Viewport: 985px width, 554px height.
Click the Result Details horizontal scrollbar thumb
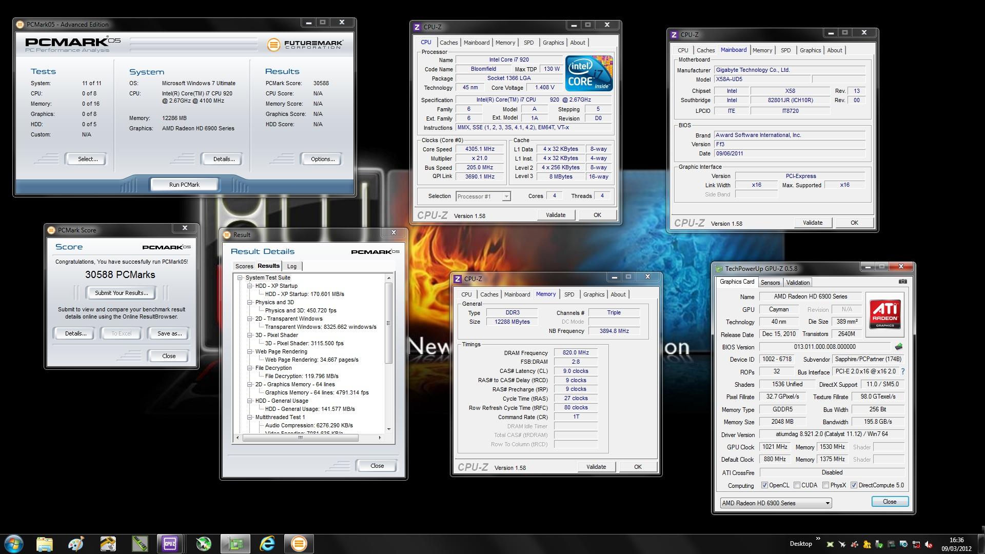click(300, 438)
